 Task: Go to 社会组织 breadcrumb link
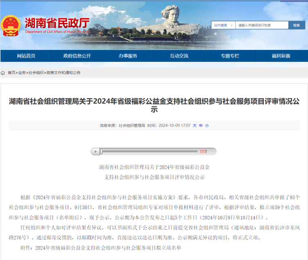(36, 73)
